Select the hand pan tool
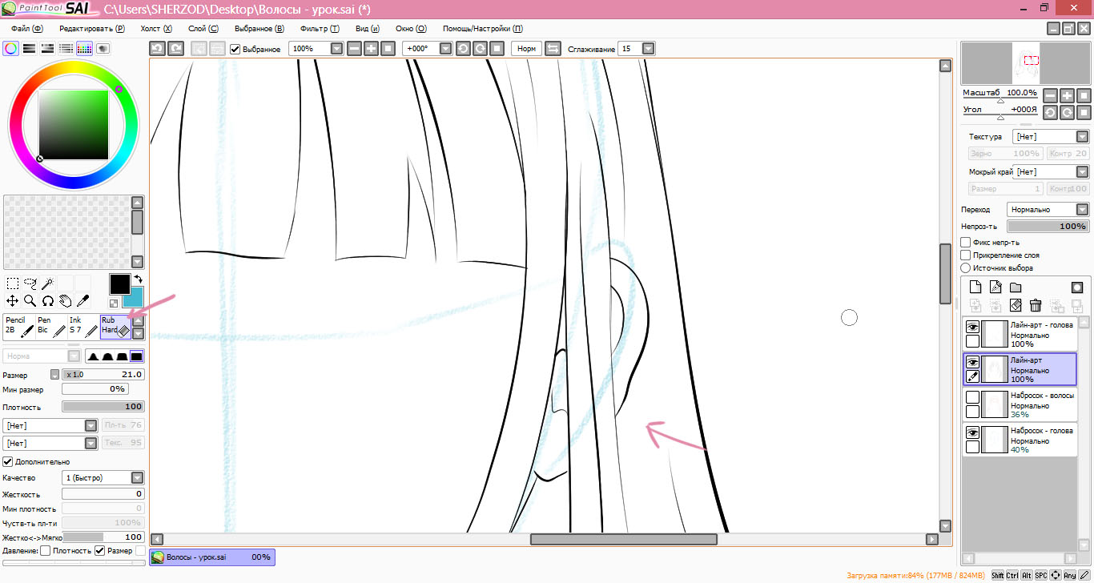 pos(66,301)
